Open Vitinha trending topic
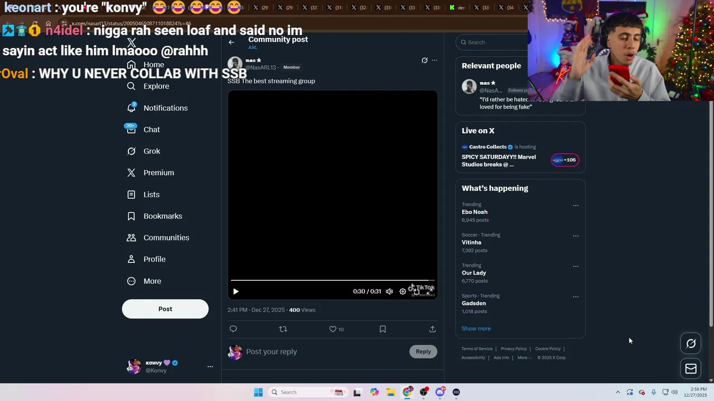714x401 pixels. 471,243
